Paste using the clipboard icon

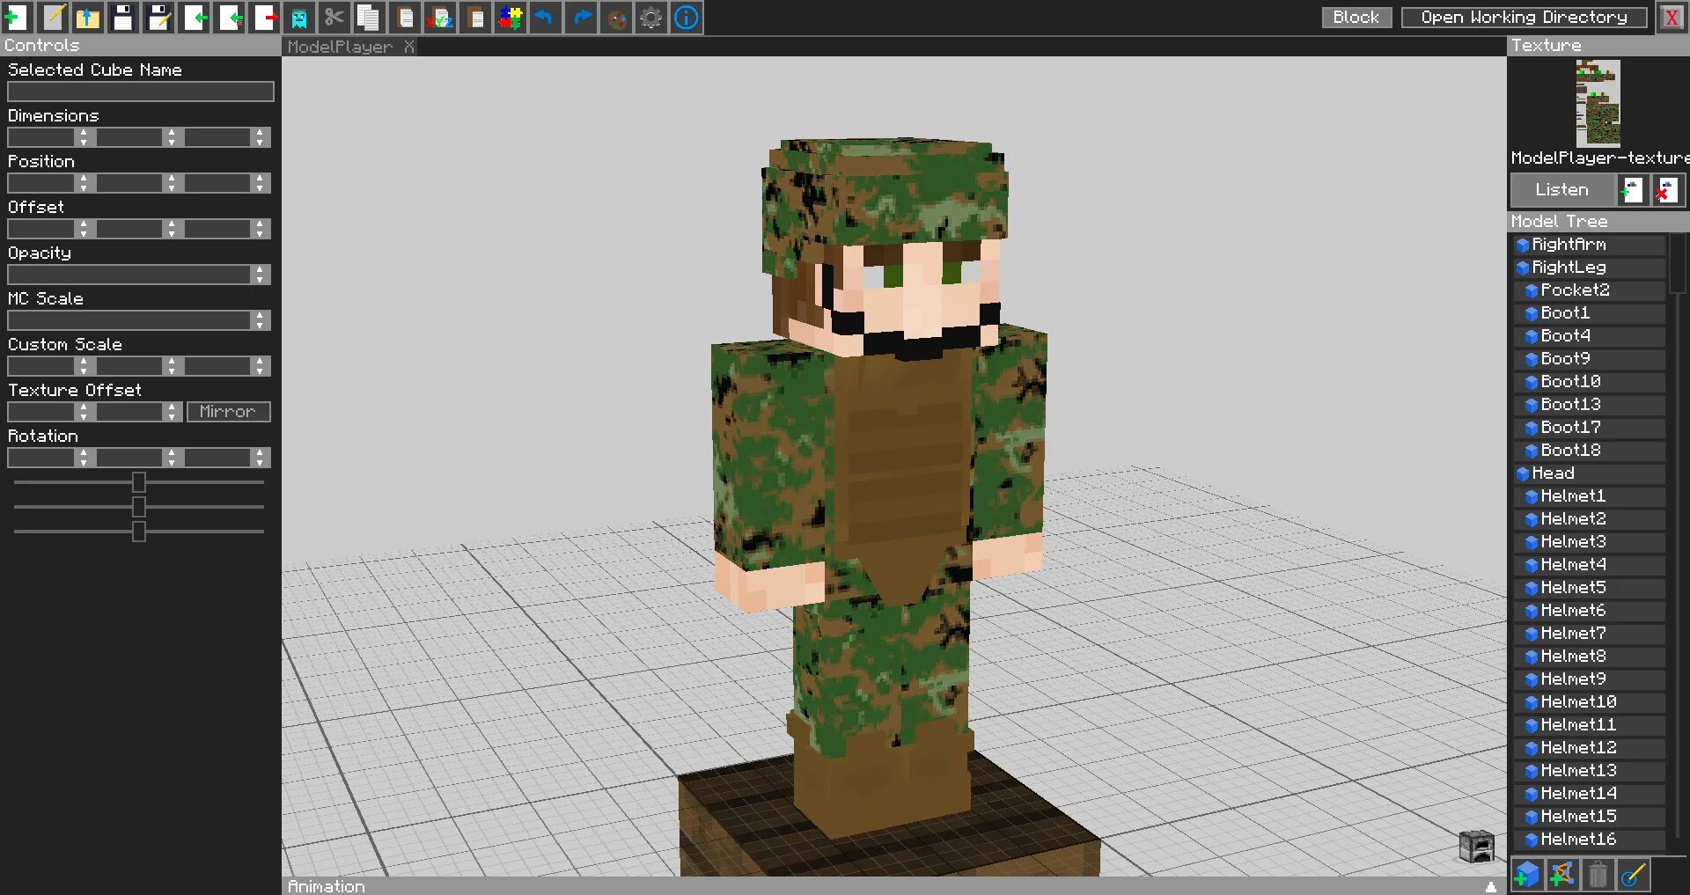click(x=405, y=17)
